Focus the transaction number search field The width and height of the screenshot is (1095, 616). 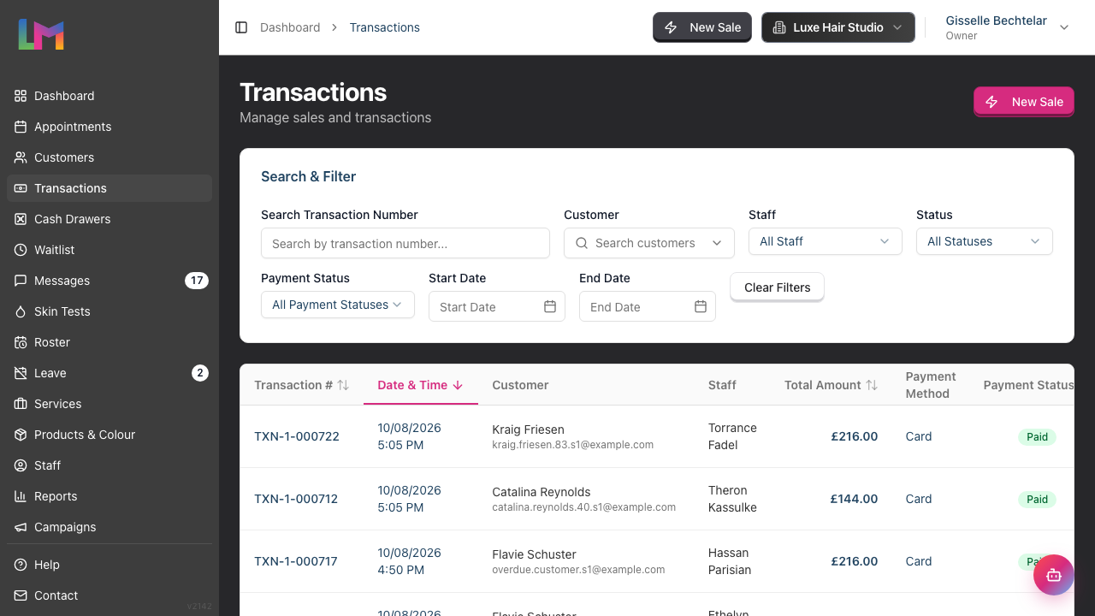(x=405, y=243)
